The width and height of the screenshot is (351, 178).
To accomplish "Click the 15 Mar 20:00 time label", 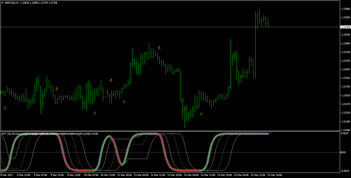I will [x=275, y=175].
